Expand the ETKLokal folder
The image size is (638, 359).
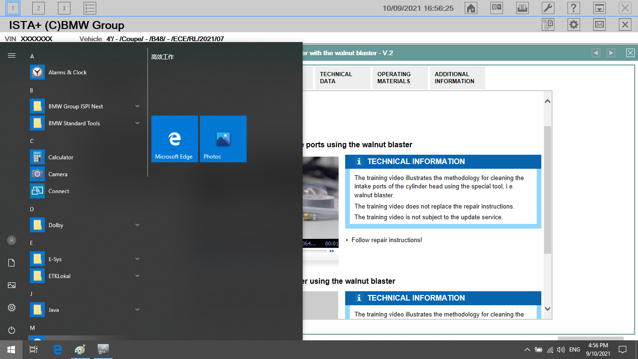tap(85, 276)
